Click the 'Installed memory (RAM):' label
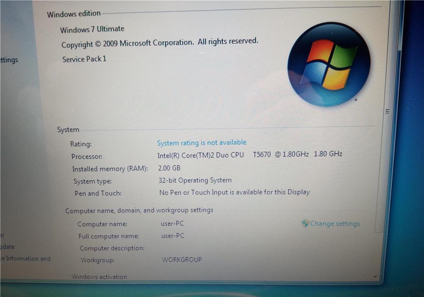This screenshot has height=297, width=424. tap(110, 169)
